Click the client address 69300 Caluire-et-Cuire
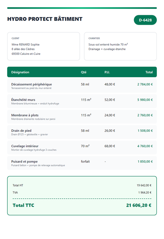Screen dimensions: 164x239 26,53
